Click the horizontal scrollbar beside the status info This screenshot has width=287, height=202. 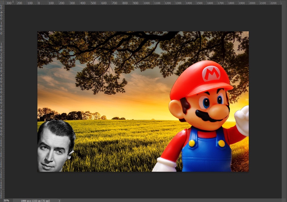(x=172, y=200)
